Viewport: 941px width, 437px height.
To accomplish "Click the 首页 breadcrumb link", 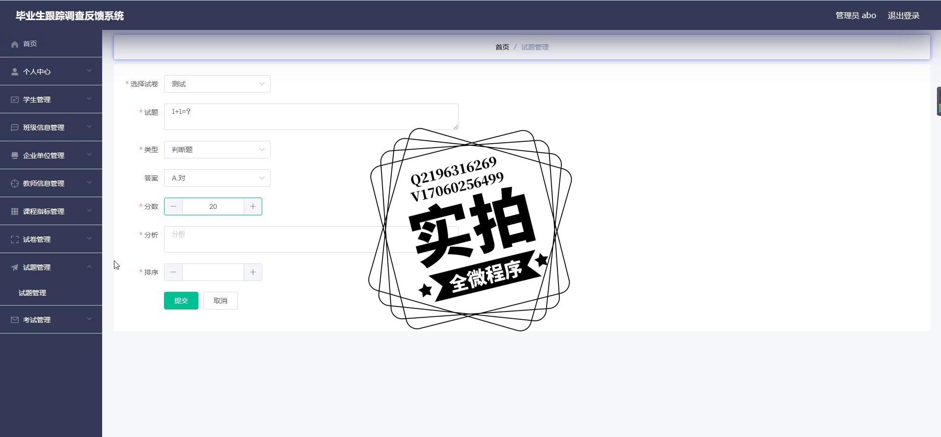I will tap(502, 47).
